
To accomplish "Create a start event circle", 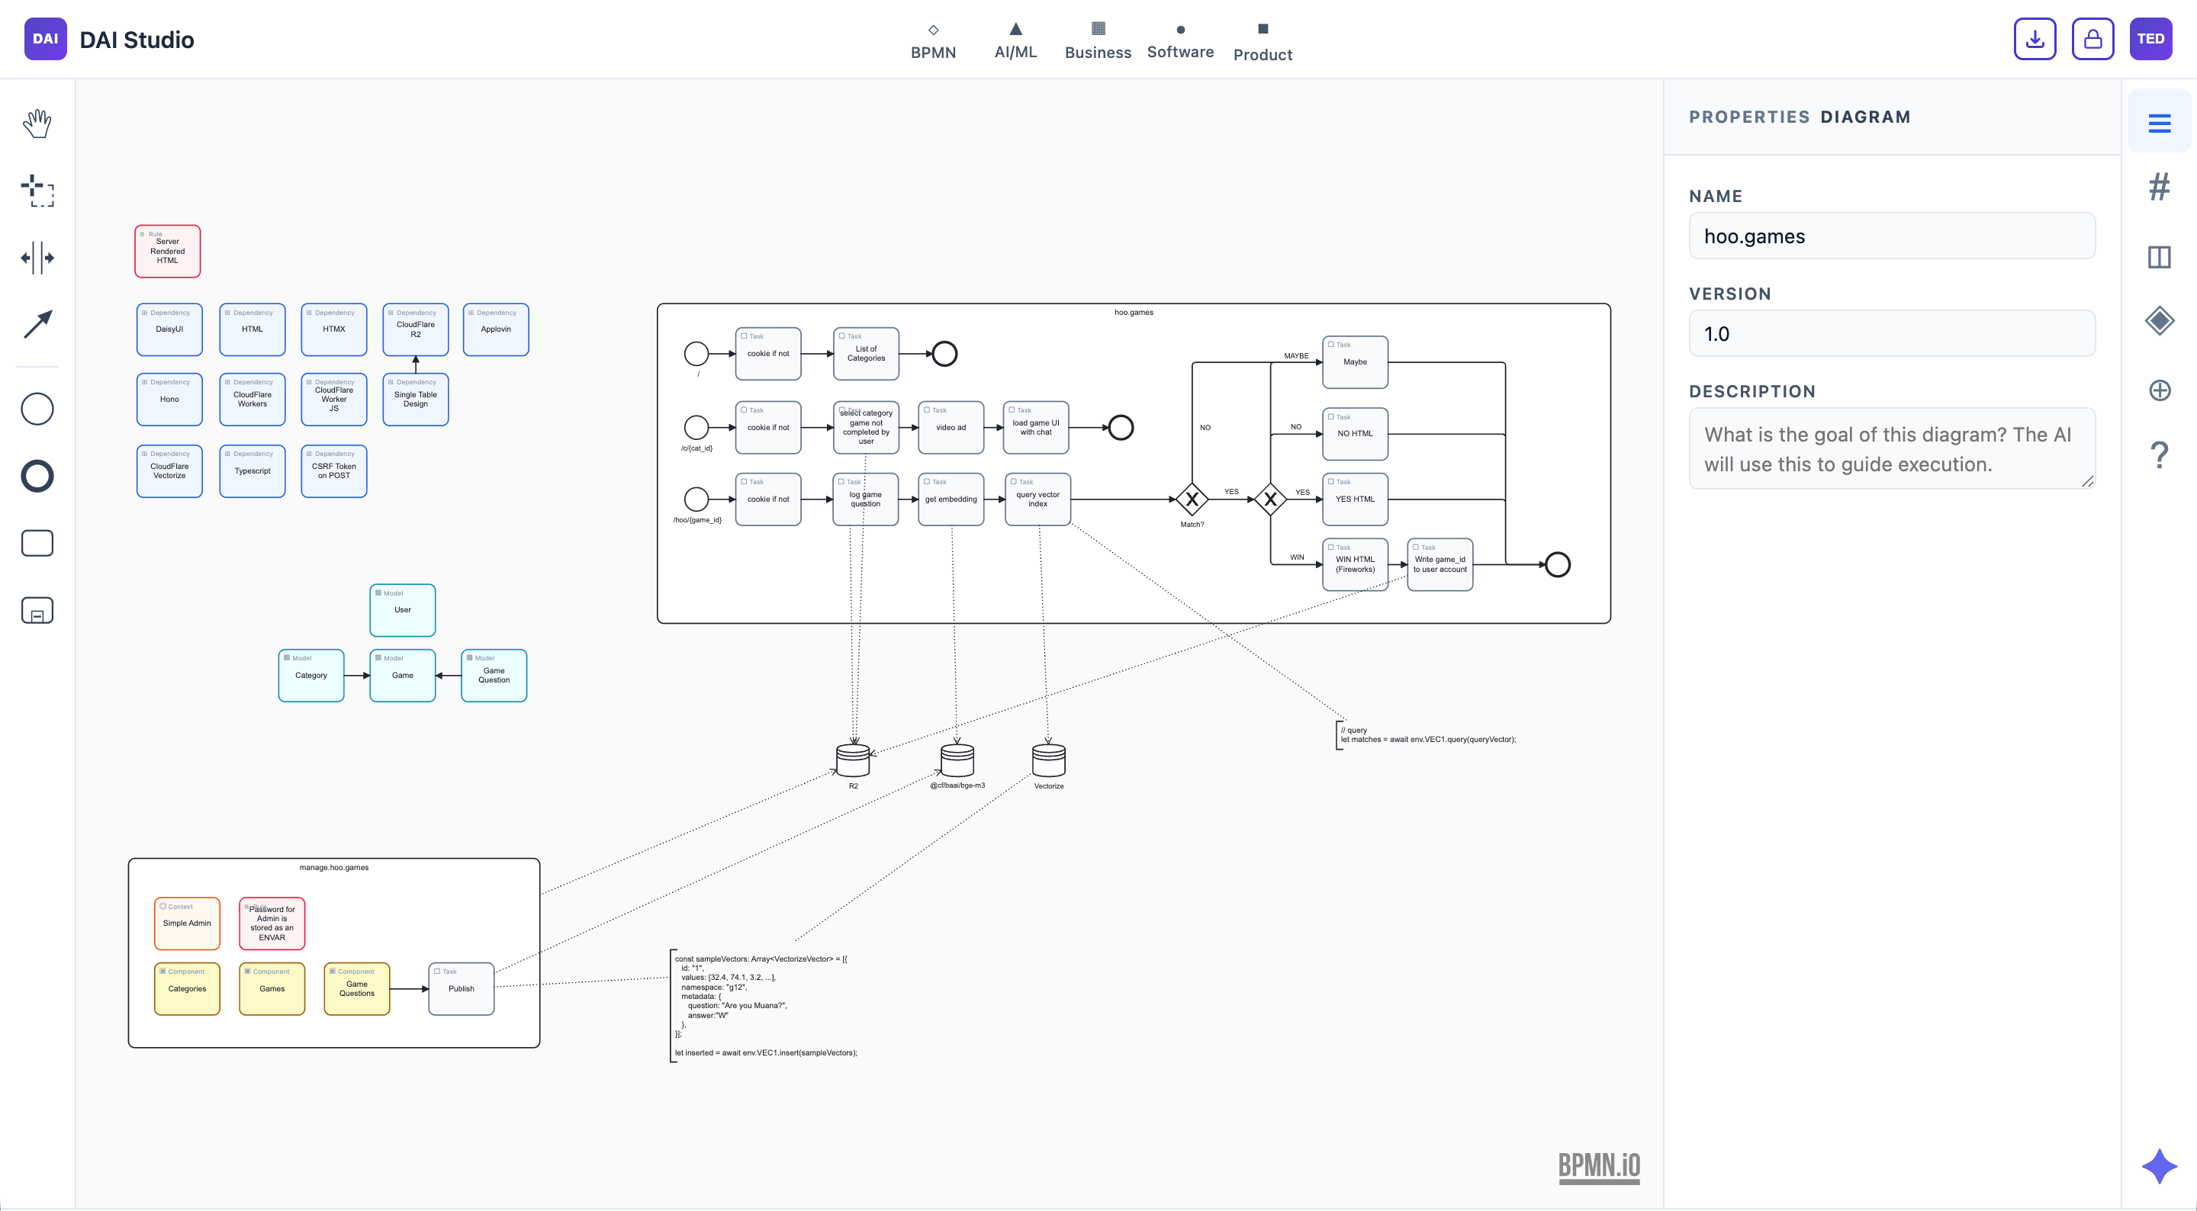I will [x=37, y=410].
